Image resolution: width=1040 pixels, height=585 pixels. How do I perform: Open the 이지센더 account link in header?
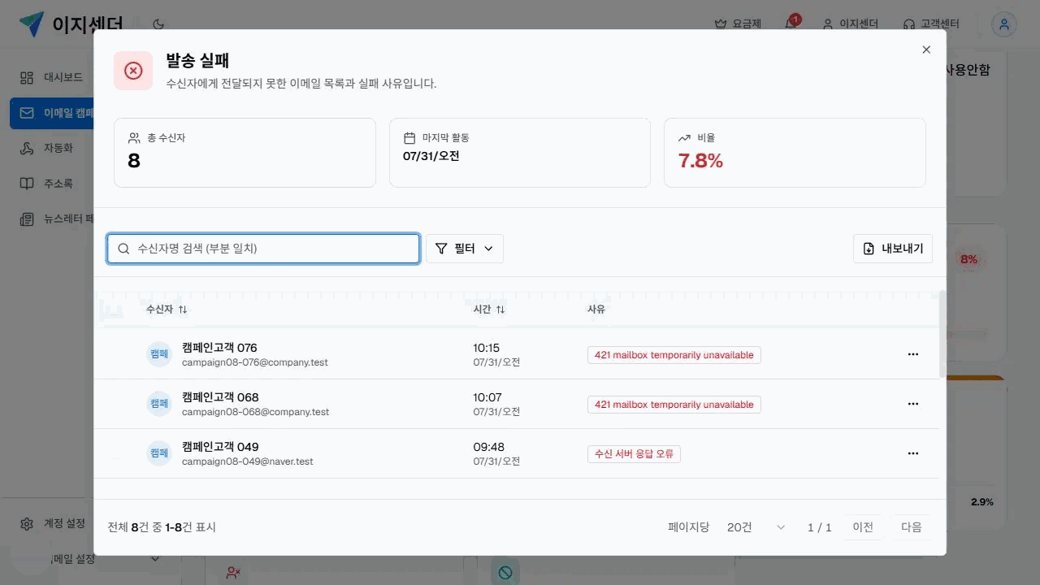851,24
